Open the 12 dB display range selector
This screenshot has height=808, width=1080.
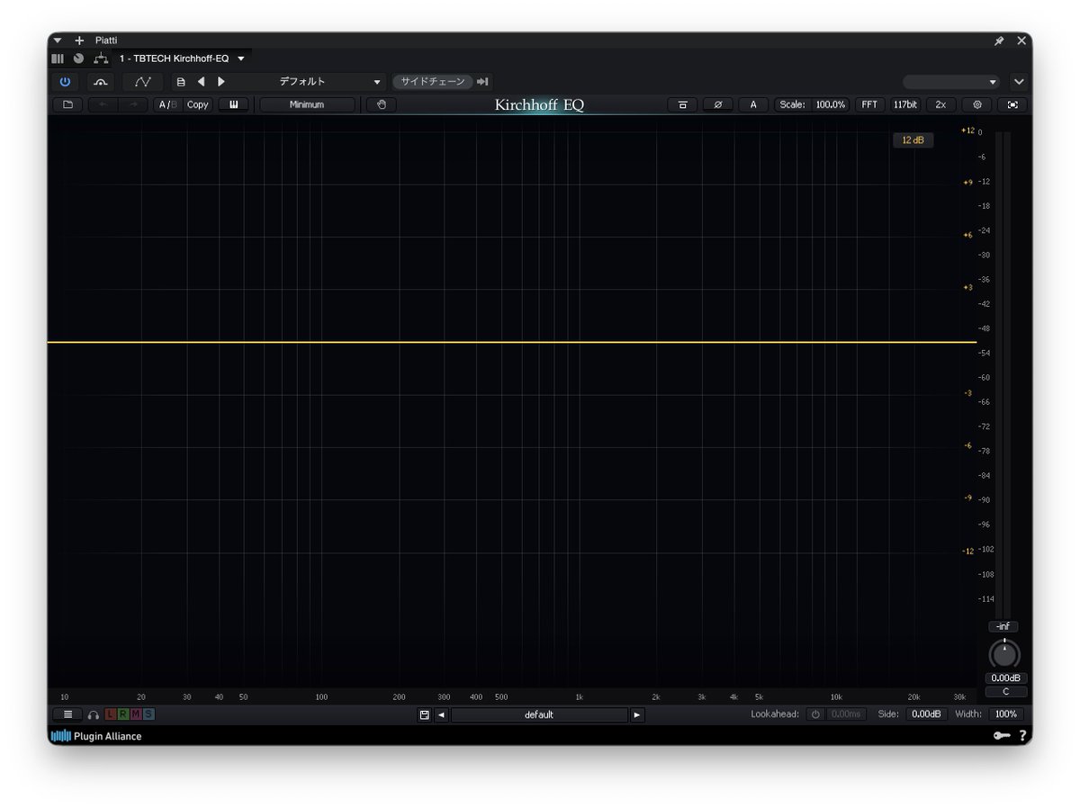913,140
